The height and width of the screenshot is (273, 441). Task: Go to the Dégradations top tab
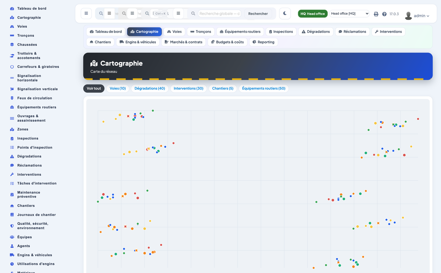[316, 32]
